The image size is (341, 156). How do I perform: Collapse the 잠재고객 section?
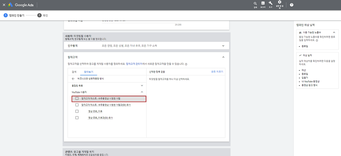(x=223, y=57)
